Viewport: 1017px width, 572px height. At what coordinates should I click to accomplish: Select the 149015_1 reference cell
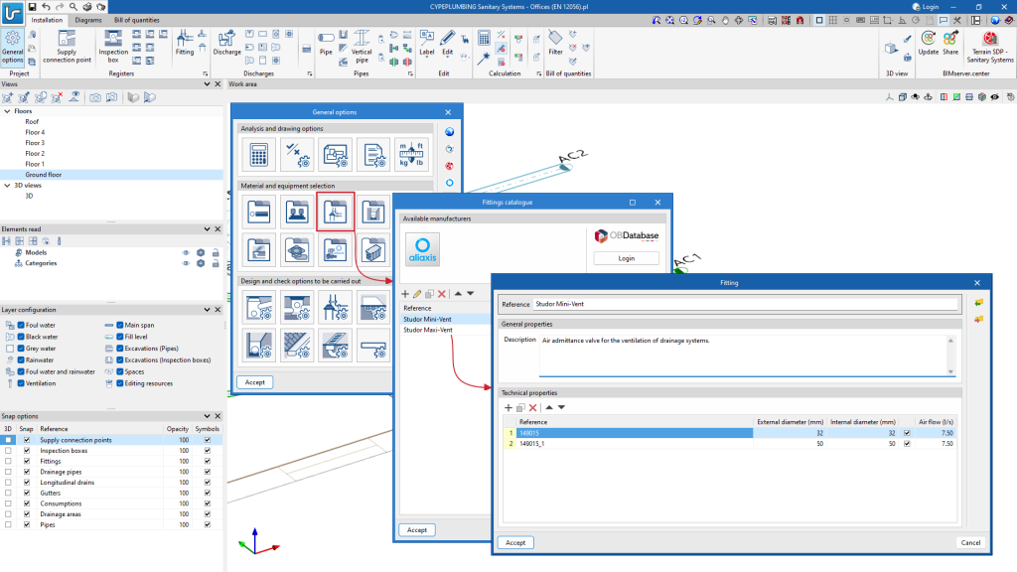(635, 444)
